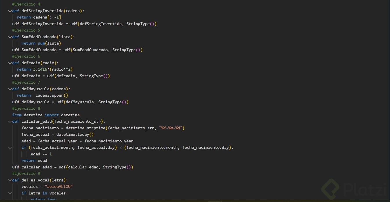Click the 'return sum(lista)' line

[41, 43]
